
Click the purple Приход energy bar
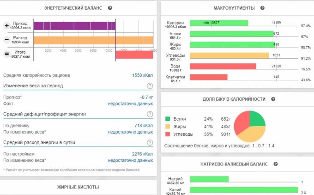click(x=74, y=25)
